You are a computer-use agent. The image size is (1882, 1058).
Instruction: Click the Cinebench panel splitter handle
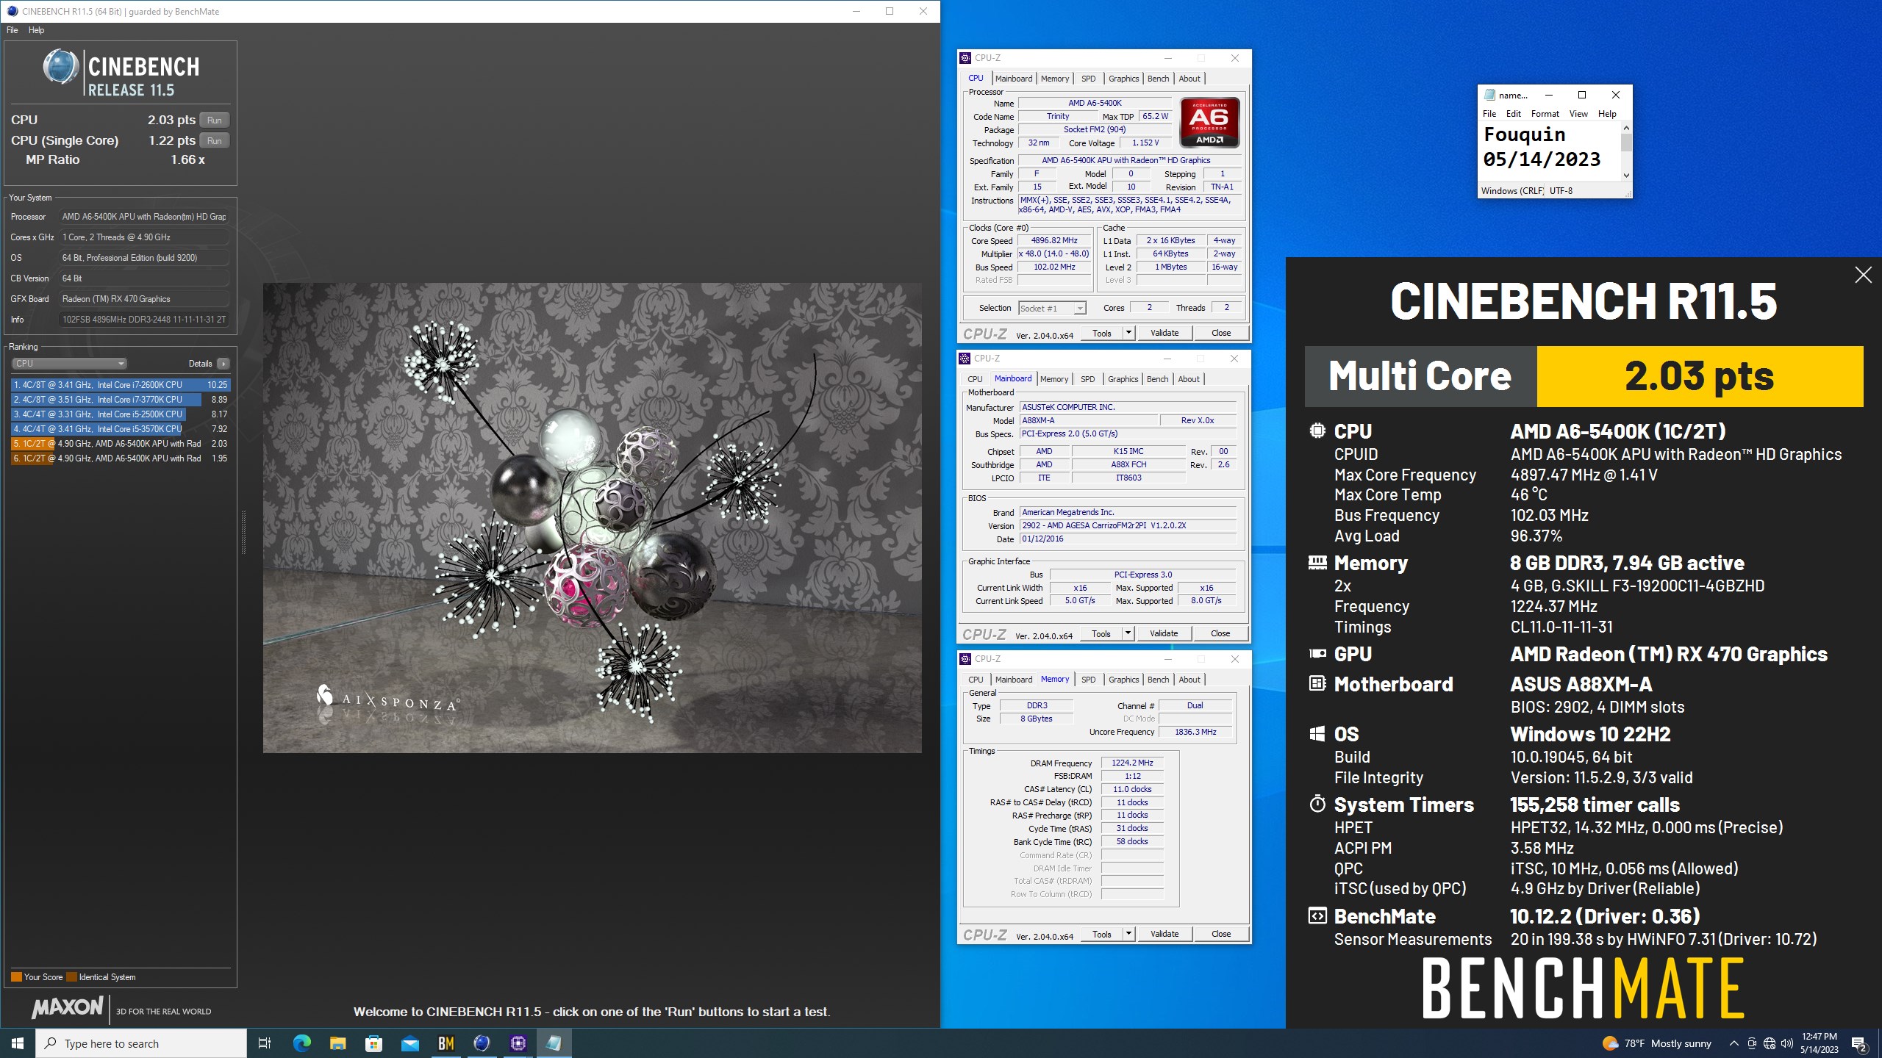pos(243,532)
